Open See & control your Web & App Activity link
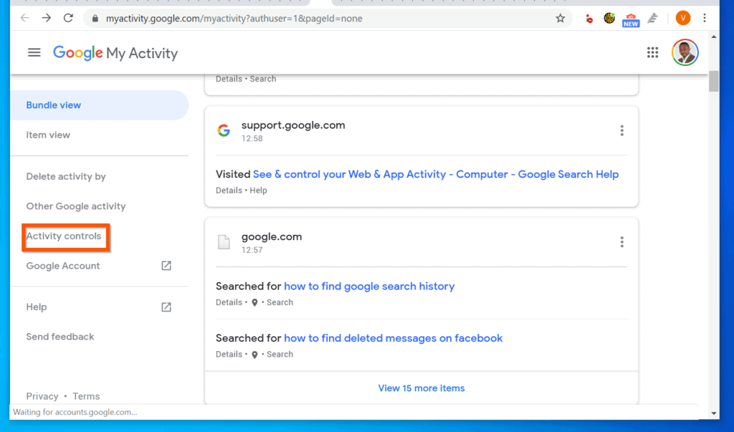 [436, 174]
